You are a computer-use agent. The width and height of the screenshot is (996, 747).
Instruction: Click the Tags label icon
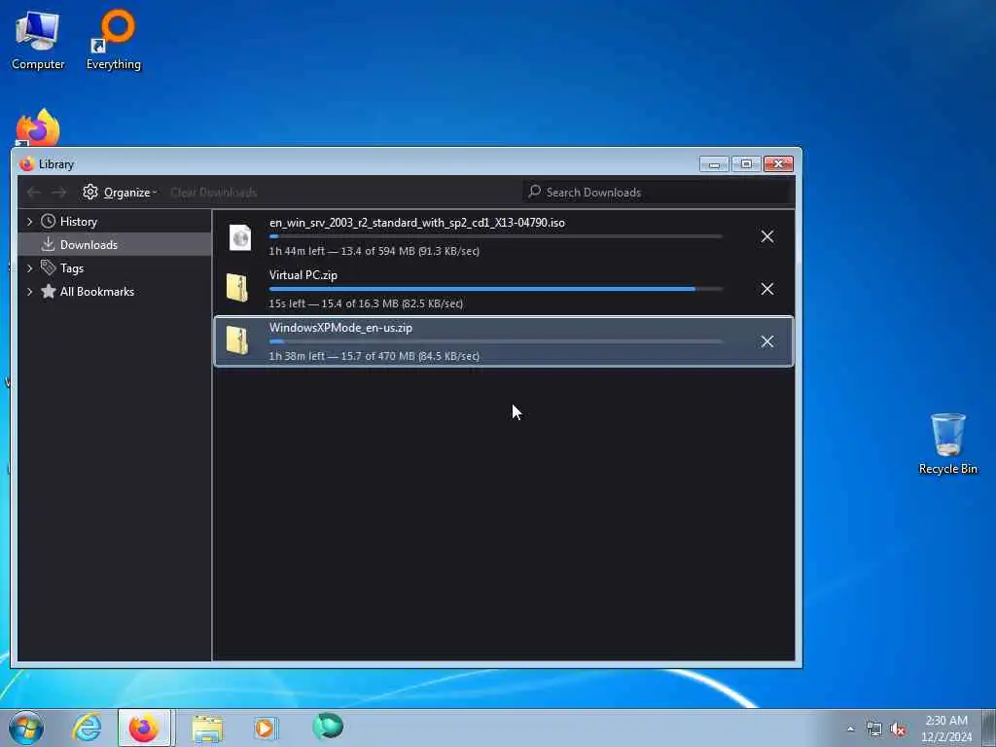49,267
